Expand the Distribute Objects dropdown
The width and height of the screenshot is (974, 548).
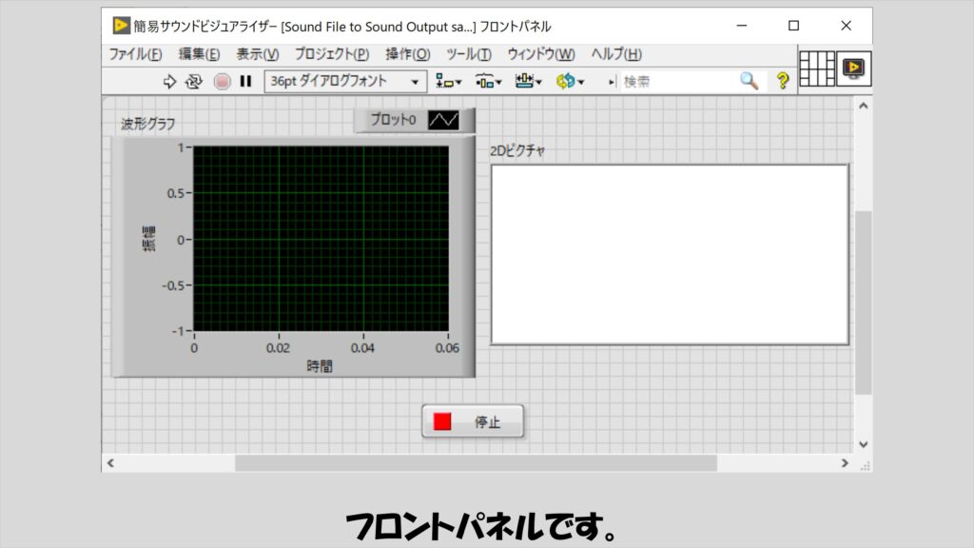tap(489, 82)
